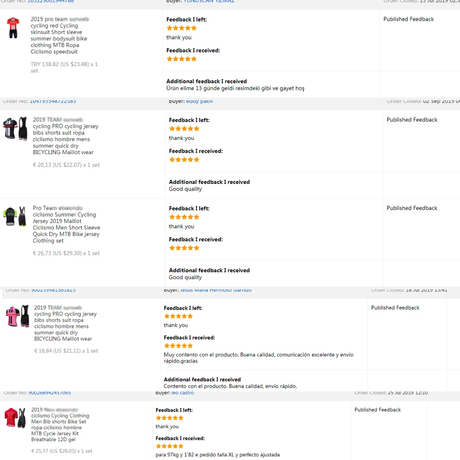460x460 pixels.
Task: Open buyer eddy paoli's profile link
Action: coord(199,101)
